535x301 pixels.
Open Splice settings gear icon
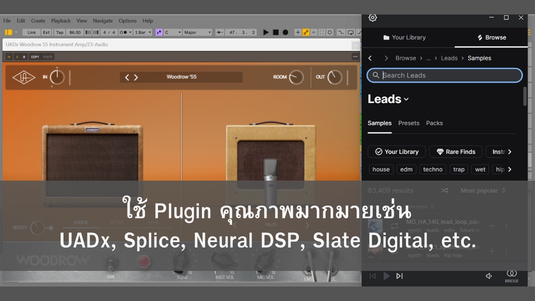click(373, 18)
